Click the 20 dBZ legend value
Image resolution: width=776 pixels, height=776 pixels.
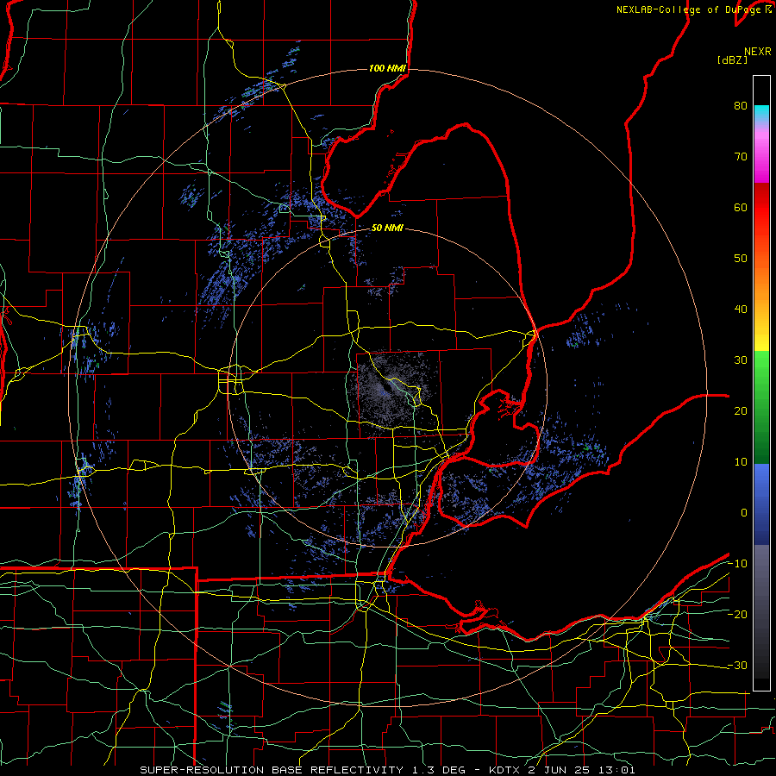click(x=741, y=410)
